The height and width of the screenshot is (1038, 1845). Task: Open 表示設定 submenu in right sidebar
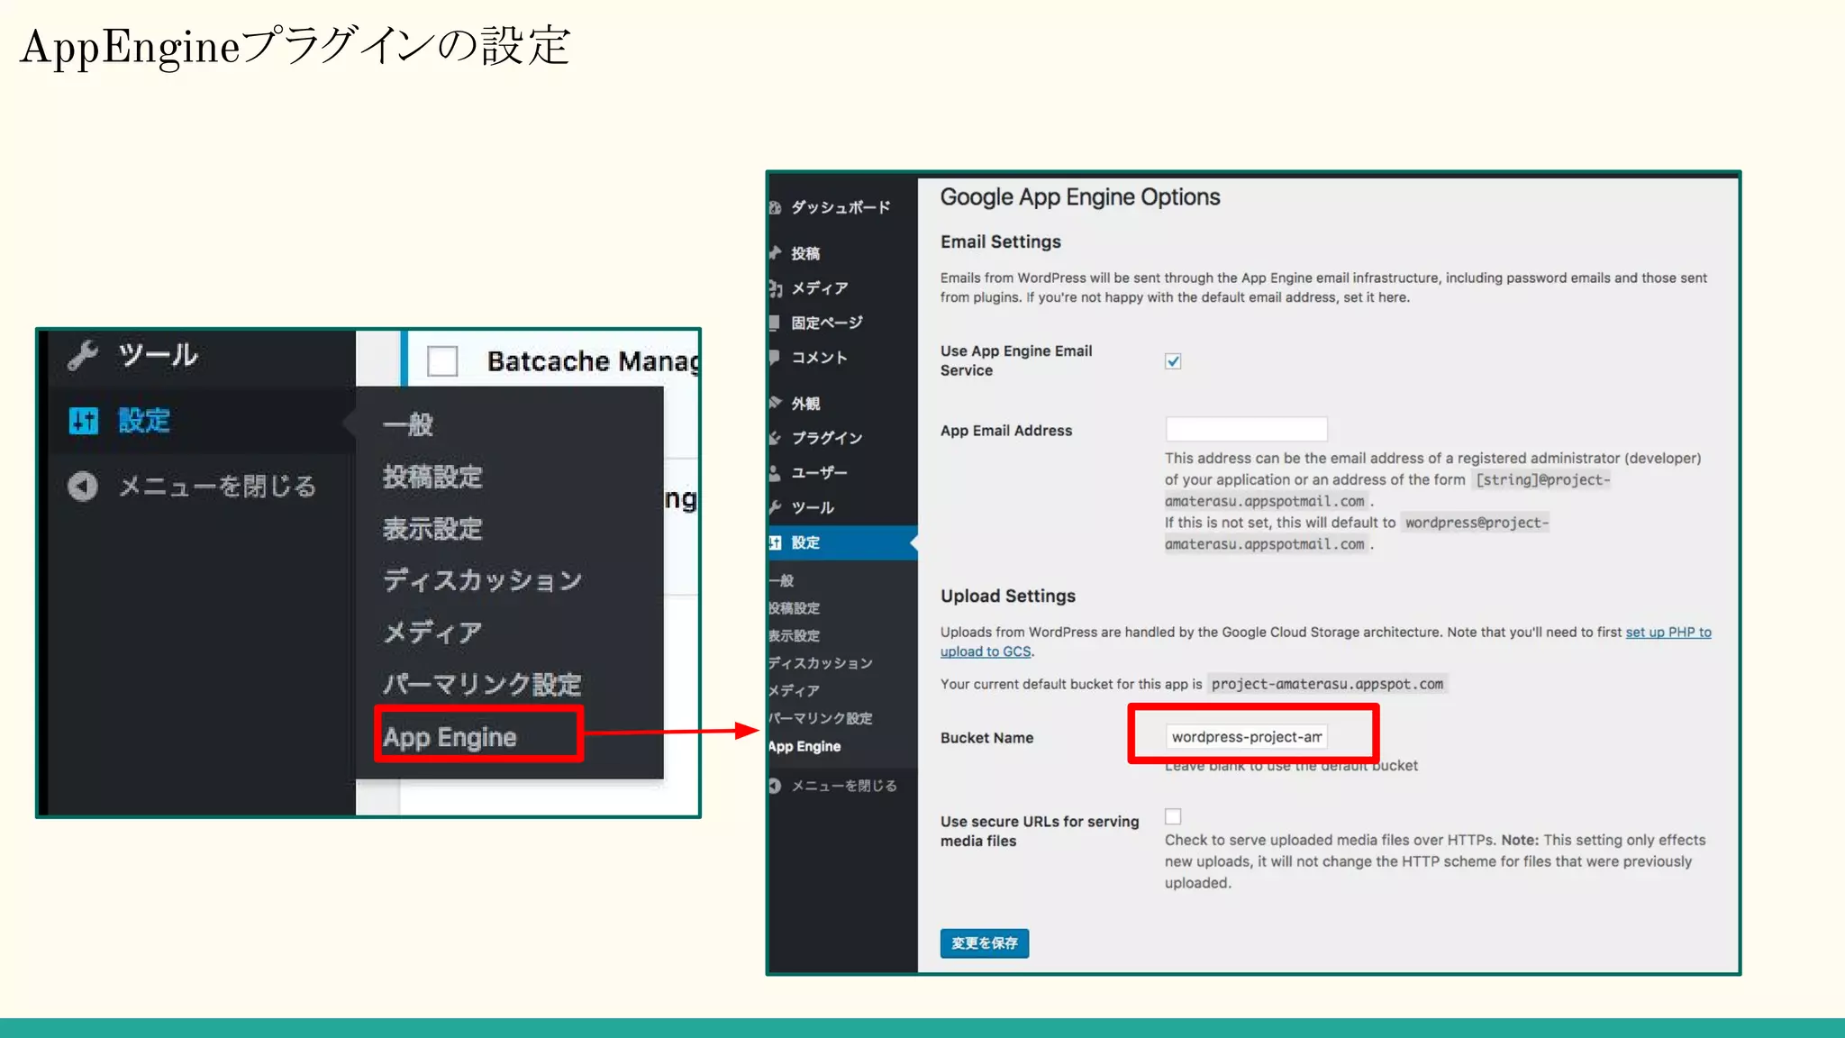(795, 635)
